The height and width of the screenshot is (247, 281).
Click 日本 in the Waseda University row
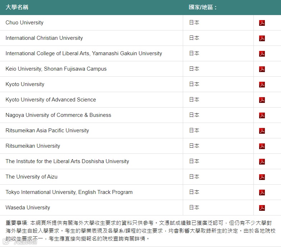pyautogui.click(x=194, y=208)
